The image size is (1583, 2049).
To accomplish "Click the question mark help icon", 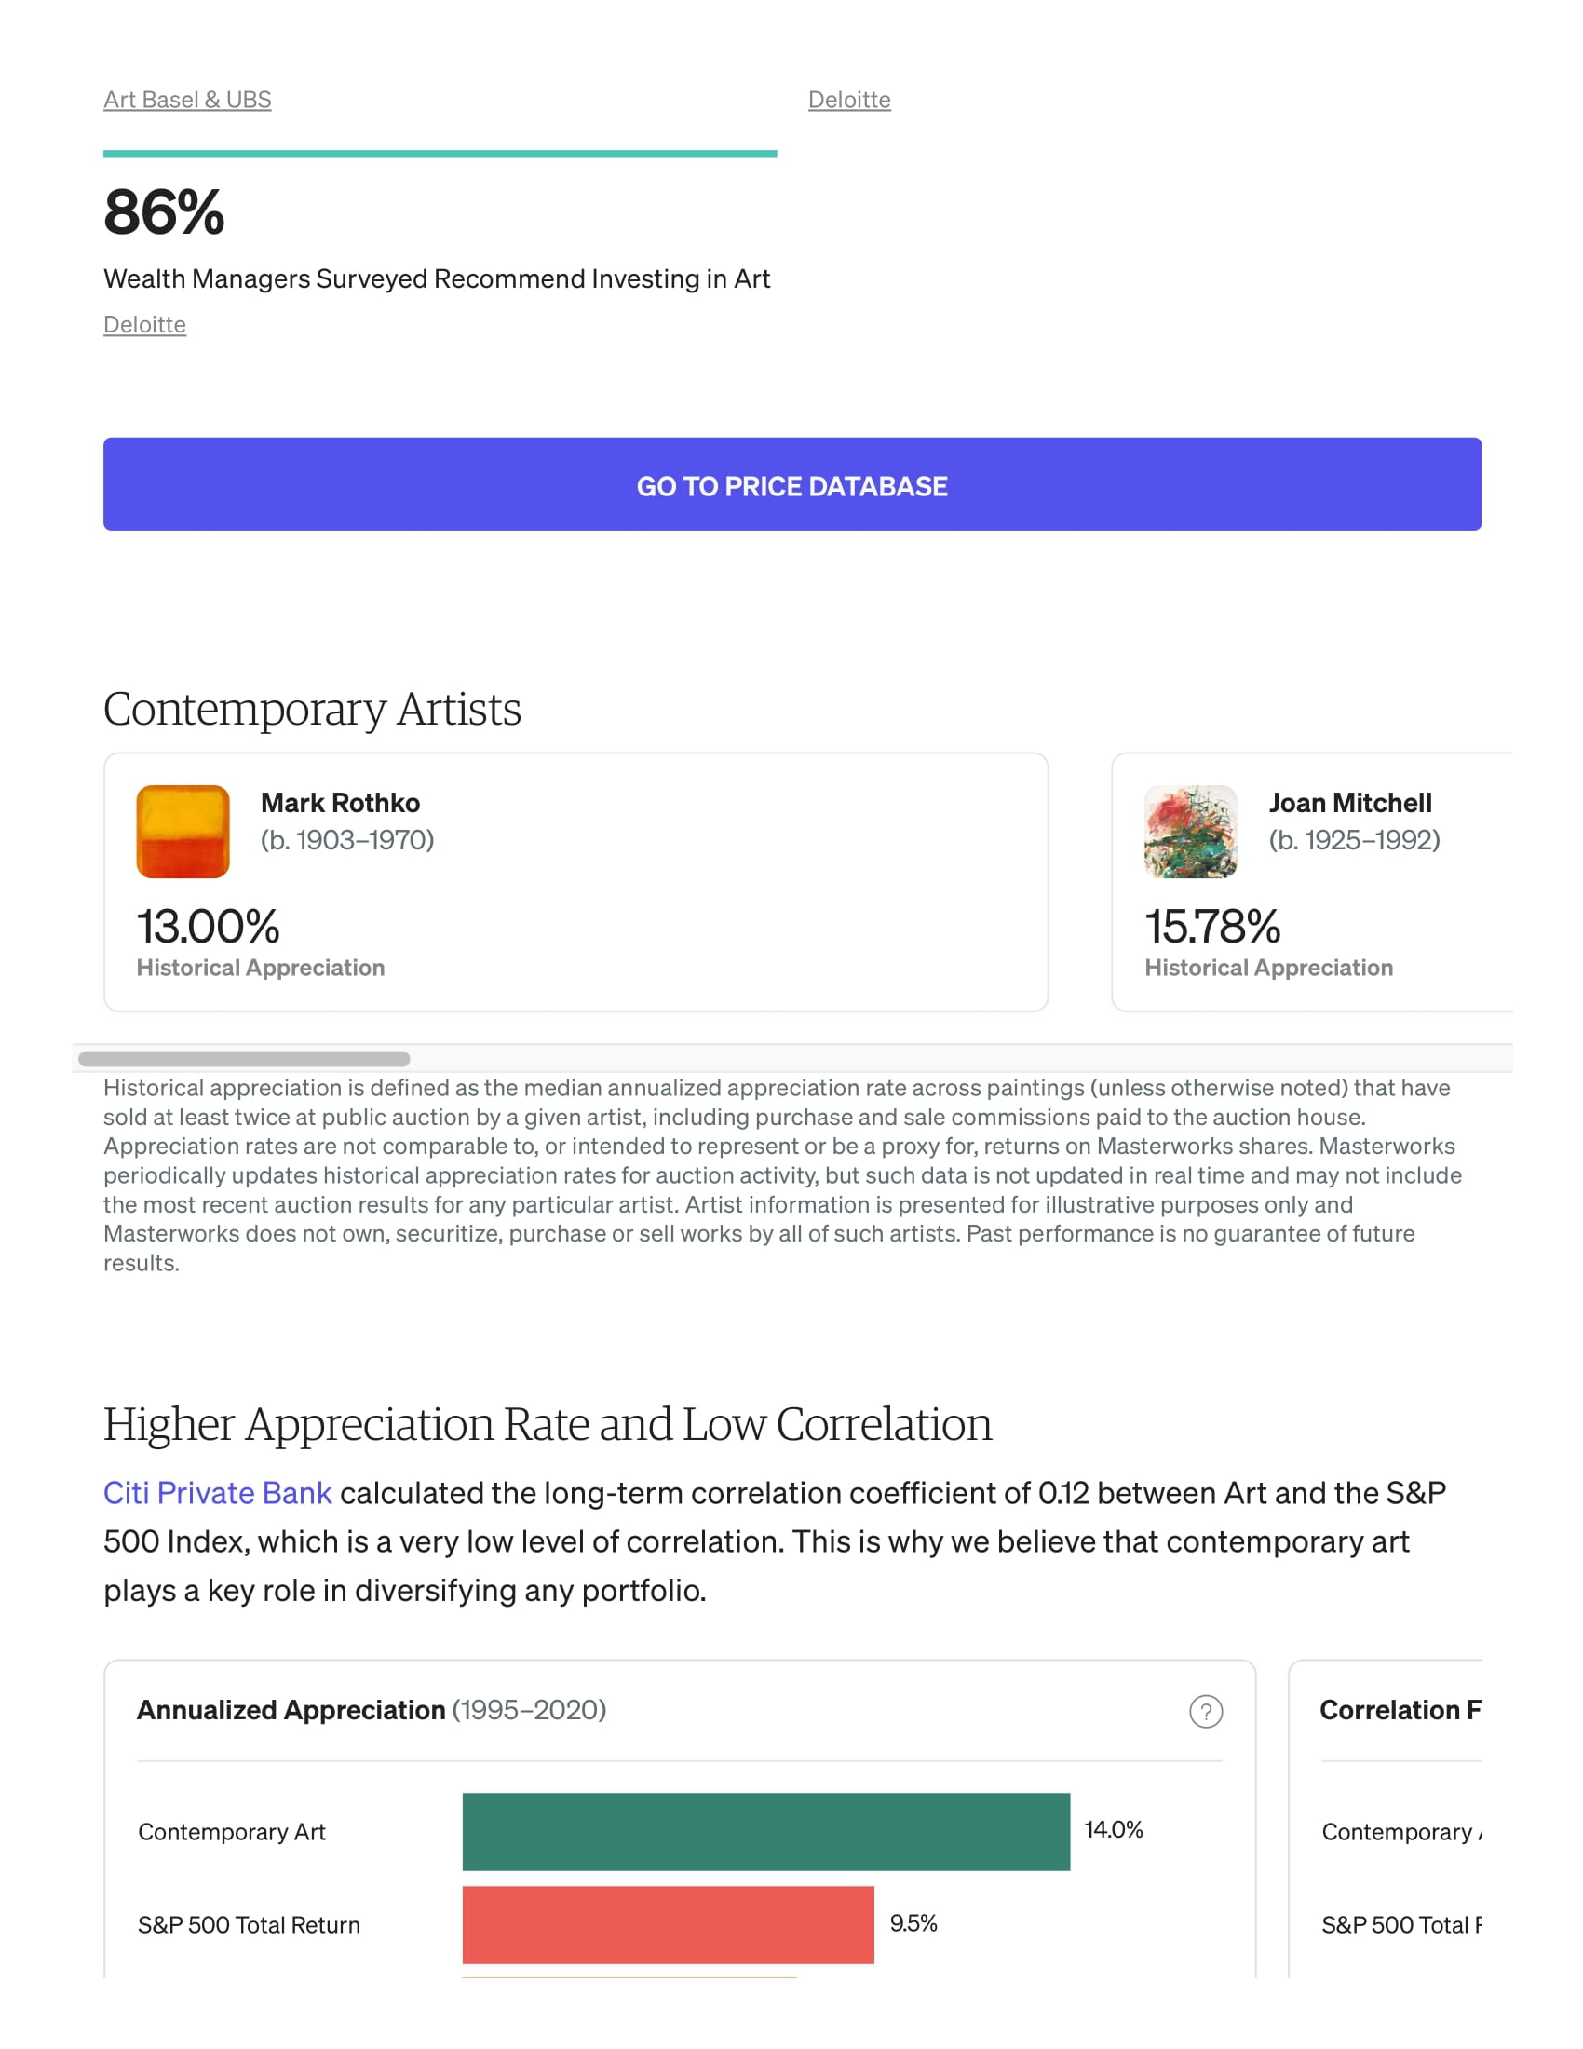I will 1205,1711.
